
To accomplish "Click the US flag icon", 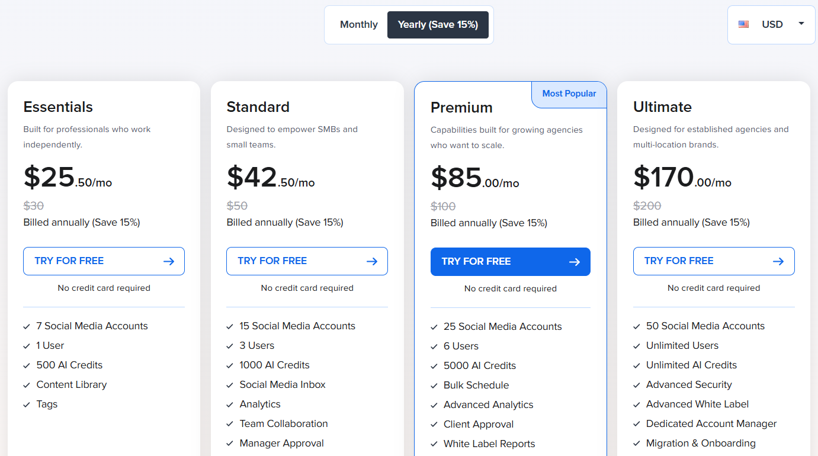I will coord(743,24).
